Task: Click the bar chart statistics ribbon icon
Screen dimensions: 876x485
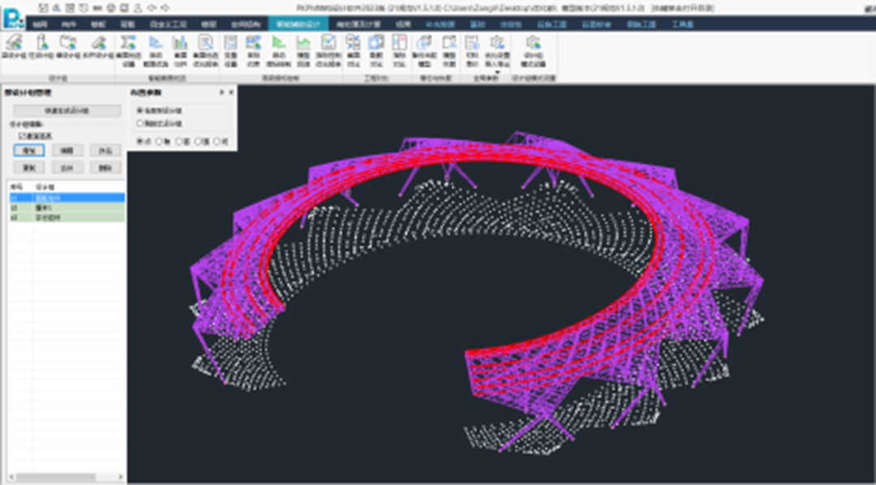Action: [x=181, y=44]
